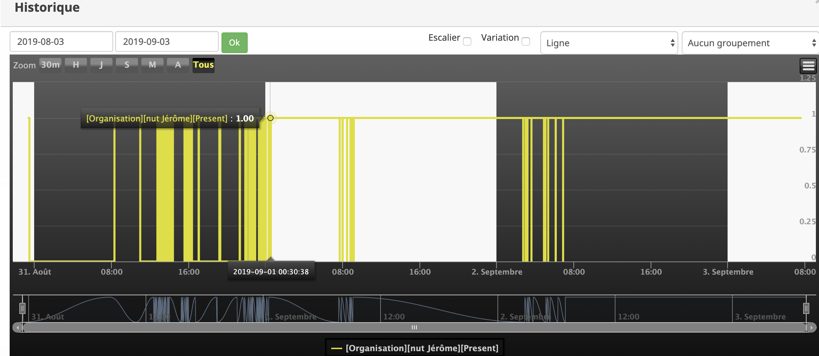Image resolution: width=819 pixels, height=356 pixels.
Task: Click the navigator left range handle
Action: pos(22,308)
